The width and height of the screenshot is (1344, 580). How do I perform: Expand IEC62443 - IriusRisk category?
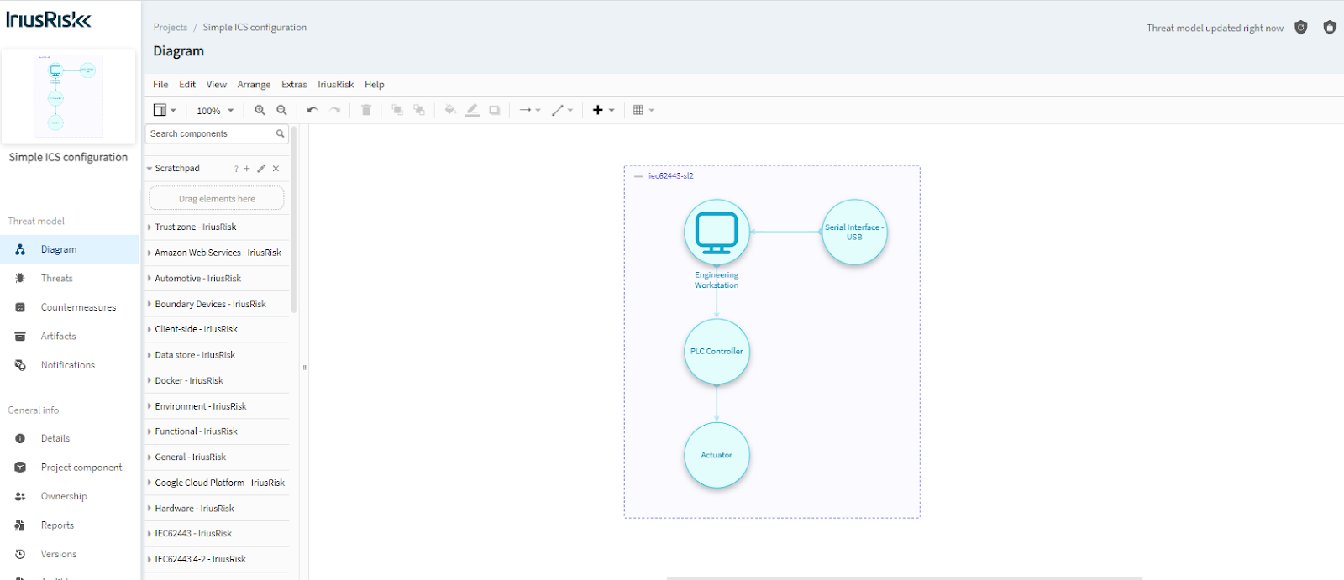(218, 534)
